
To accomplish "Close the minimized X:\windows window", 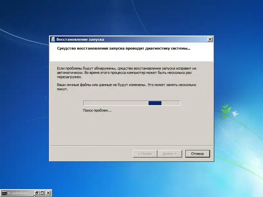I will click(48, 193).
